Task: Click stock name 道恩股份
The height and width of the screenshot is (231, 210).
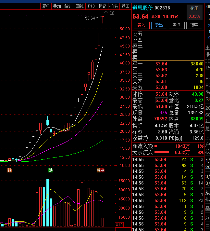Action: [x=142, y=8]
